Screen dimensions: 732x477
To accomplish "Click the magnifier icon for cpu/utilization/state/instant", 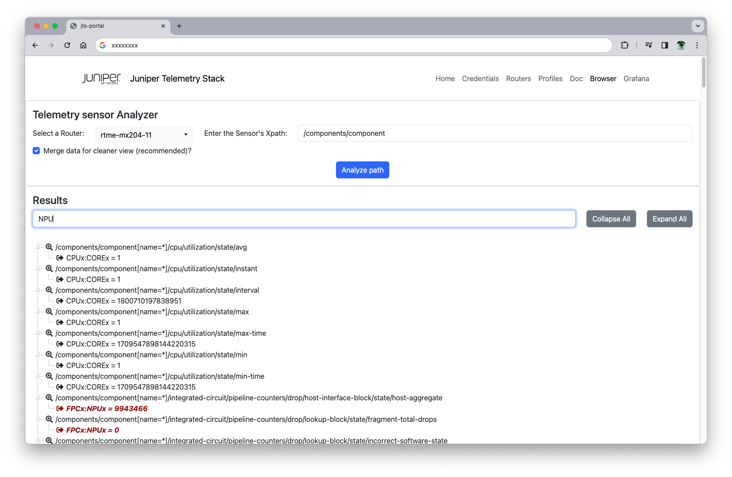I will [49, 269].
